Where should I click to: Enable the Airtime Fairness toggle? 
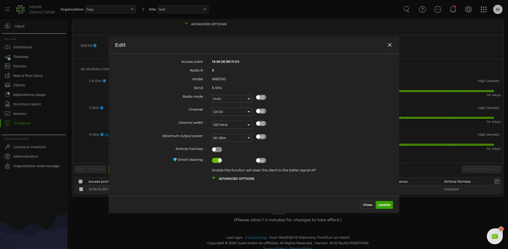(217, 150)
